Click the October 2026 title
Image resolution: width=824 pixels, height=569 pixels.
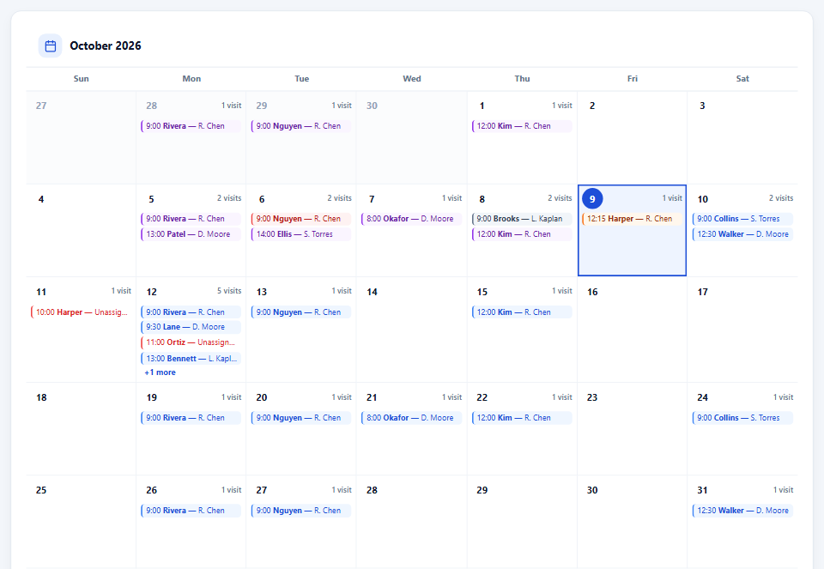point(106,46)
